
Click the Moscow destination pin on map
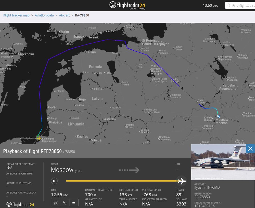pos(219,116)
